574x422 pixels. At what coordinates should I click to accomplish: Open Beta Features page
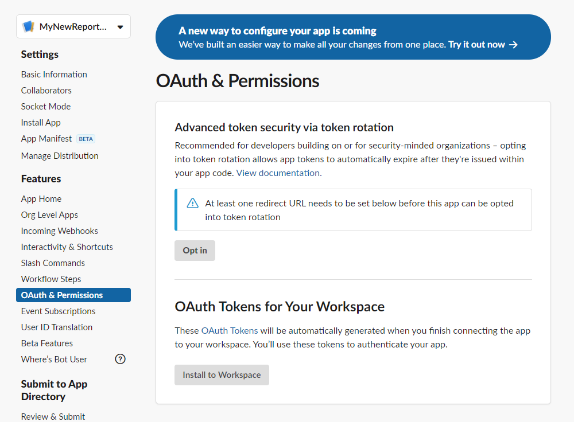pyautogui.click(x=47, y=344)
